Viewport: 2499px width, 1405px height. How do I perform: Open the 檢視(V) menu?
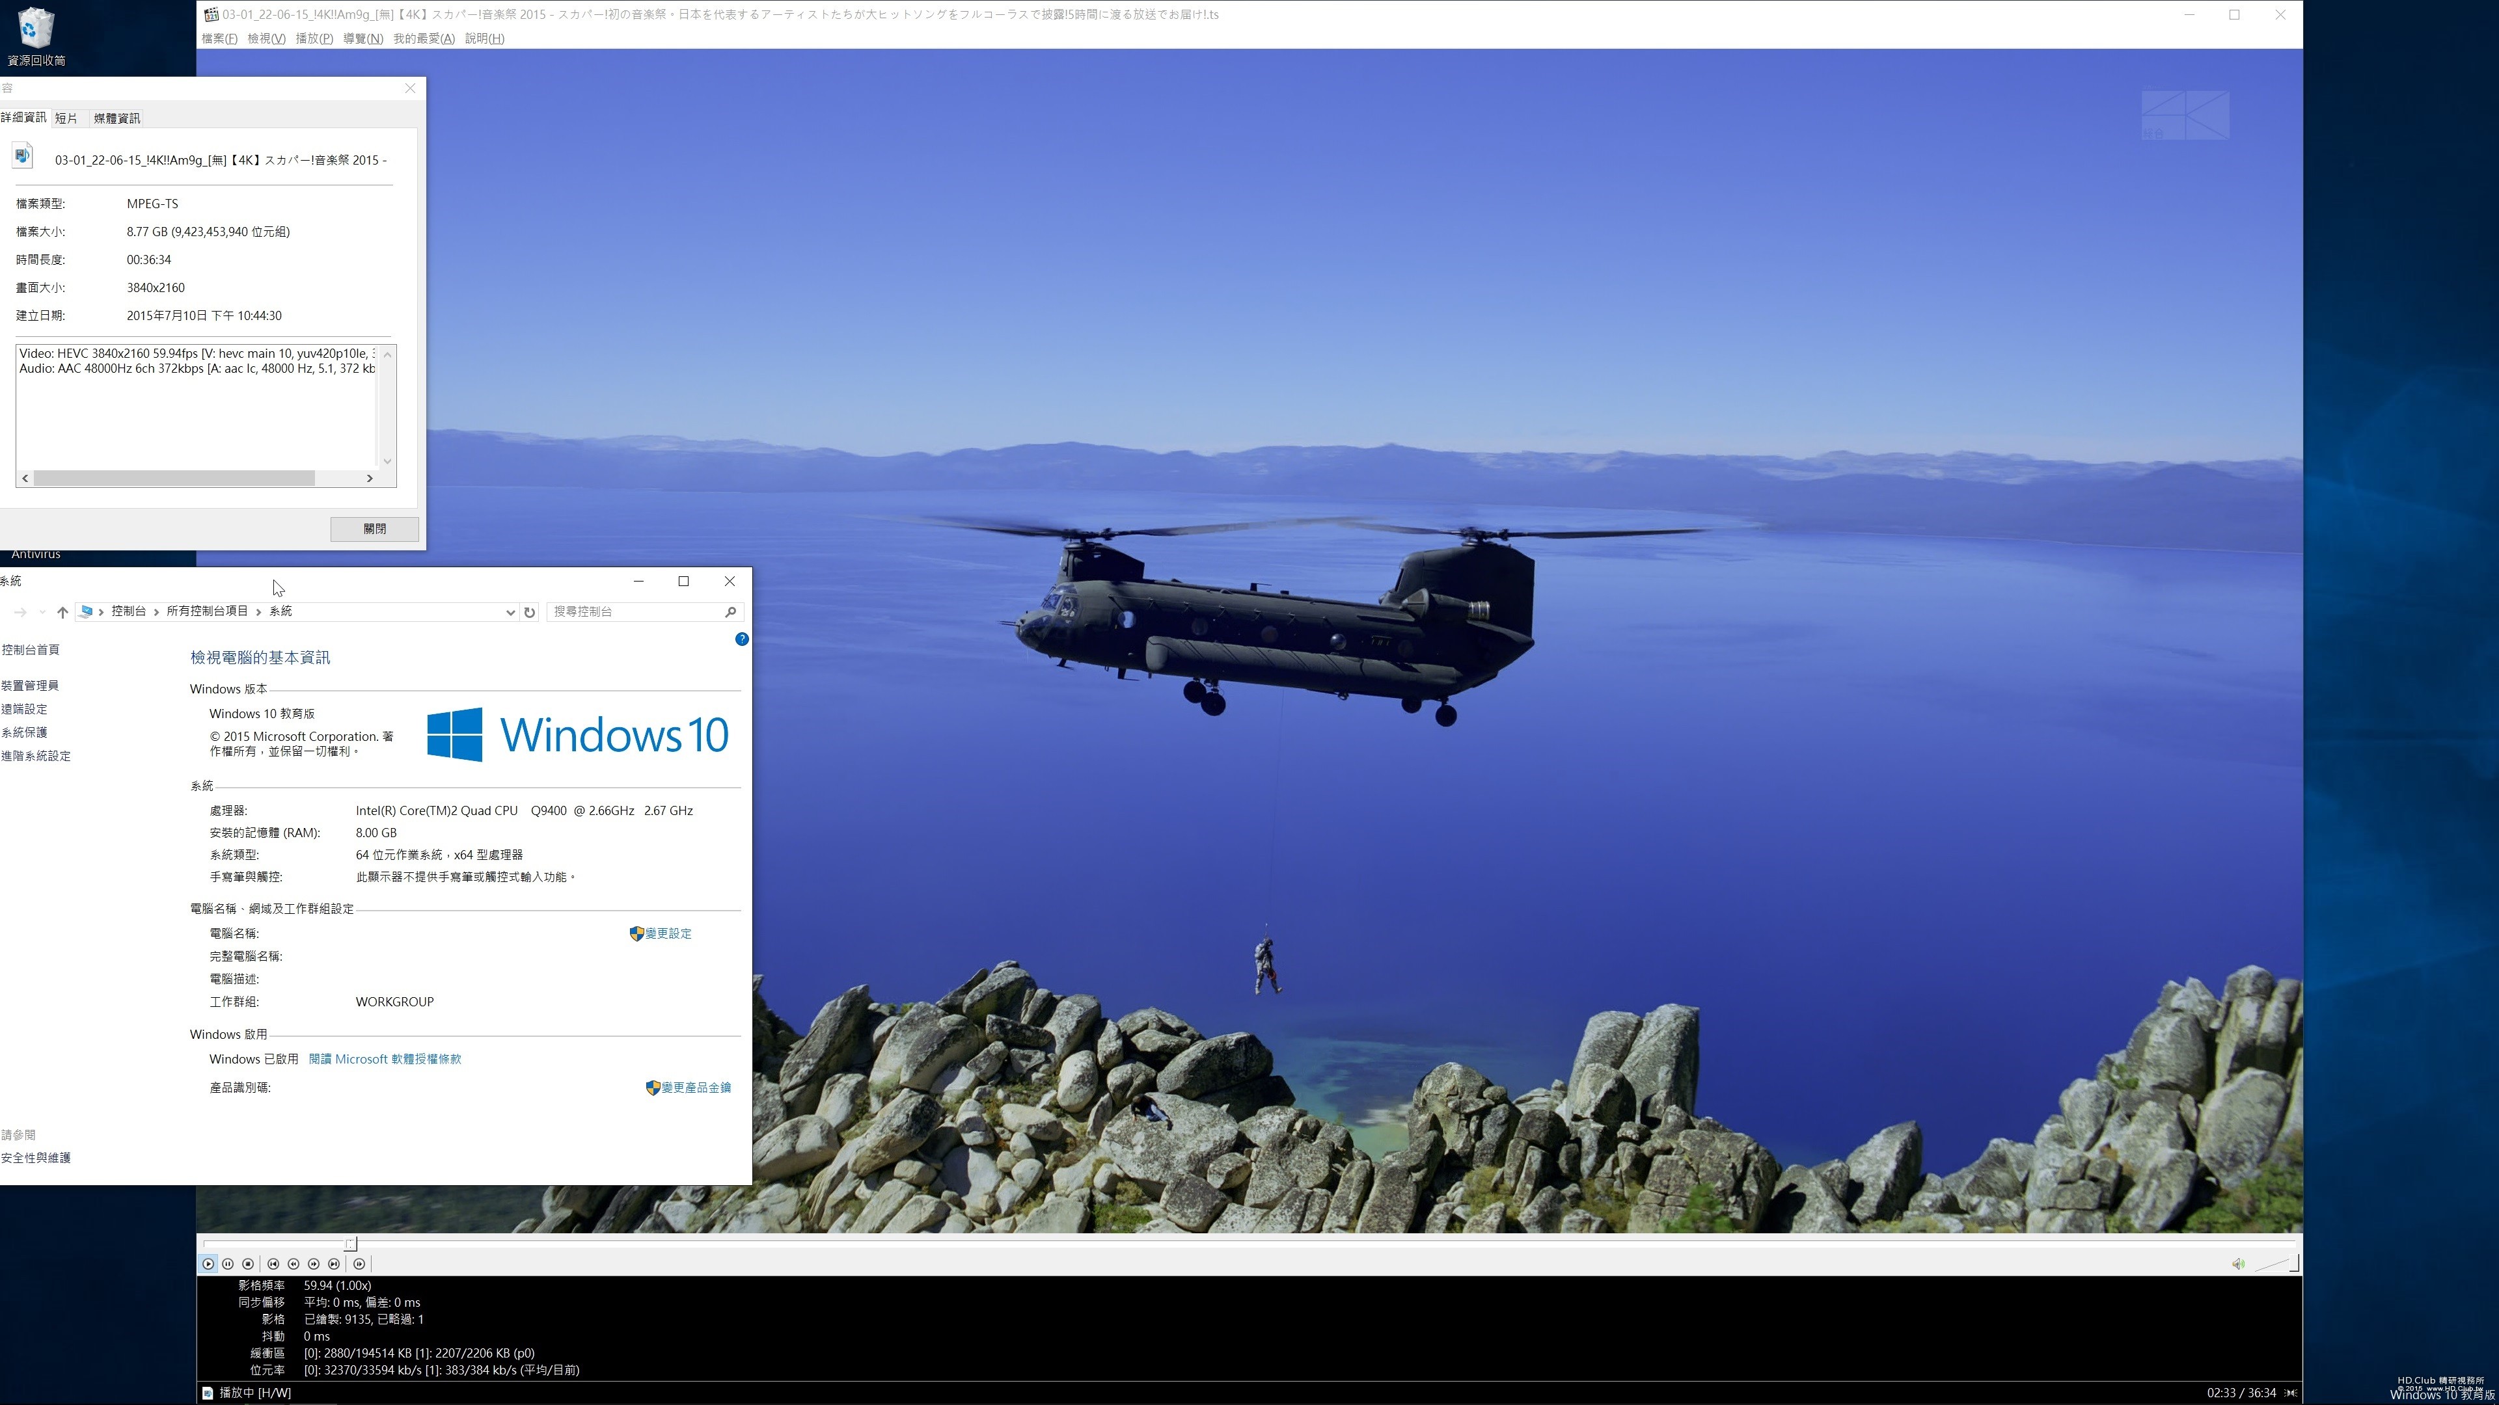(267, 39)
